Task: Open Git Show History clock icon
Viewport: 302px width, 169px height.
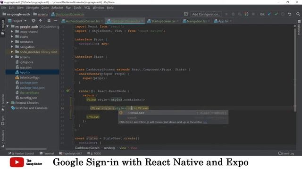Action: pyautogui.click(x=283, y=14)
